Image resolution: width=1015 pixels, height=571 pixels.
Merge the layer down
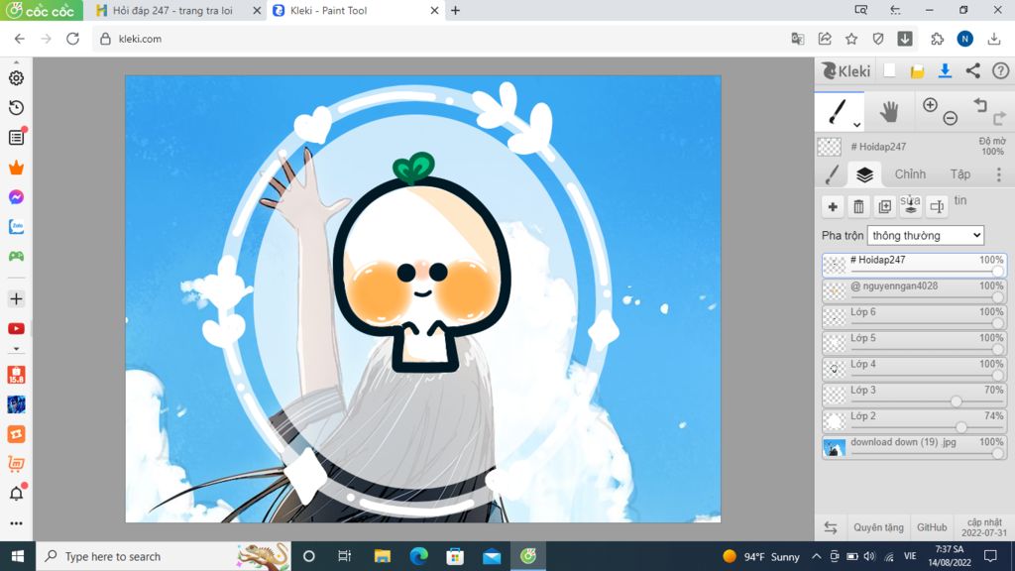point(911,206)
